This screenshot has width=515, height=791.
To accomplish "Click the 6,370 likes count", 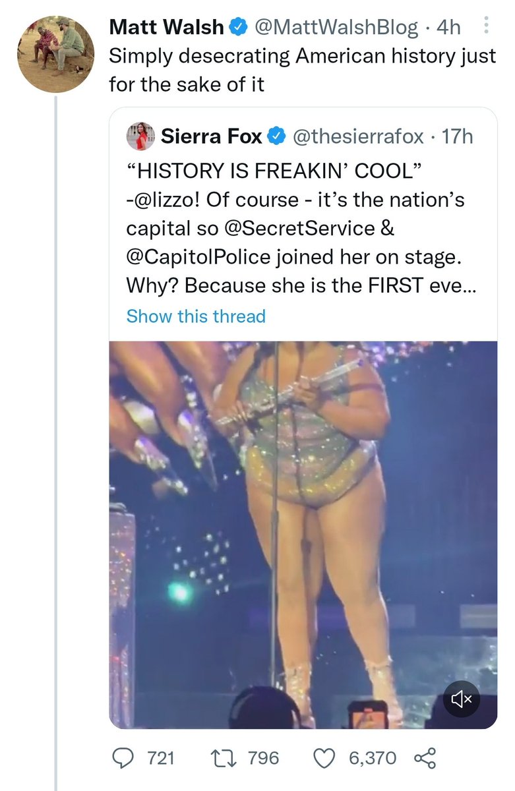I will tap(373, 758).
